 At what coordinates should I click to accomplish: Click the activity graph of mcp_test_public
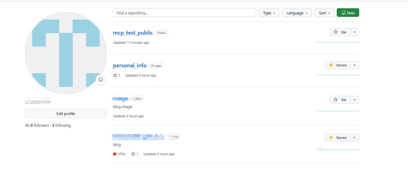(x=338, y=42)
